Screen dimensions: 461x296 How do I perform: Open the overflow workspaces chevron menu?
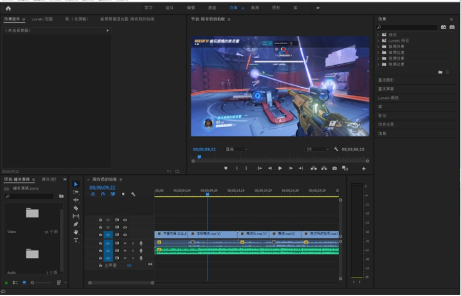click(x=318, y=8)
